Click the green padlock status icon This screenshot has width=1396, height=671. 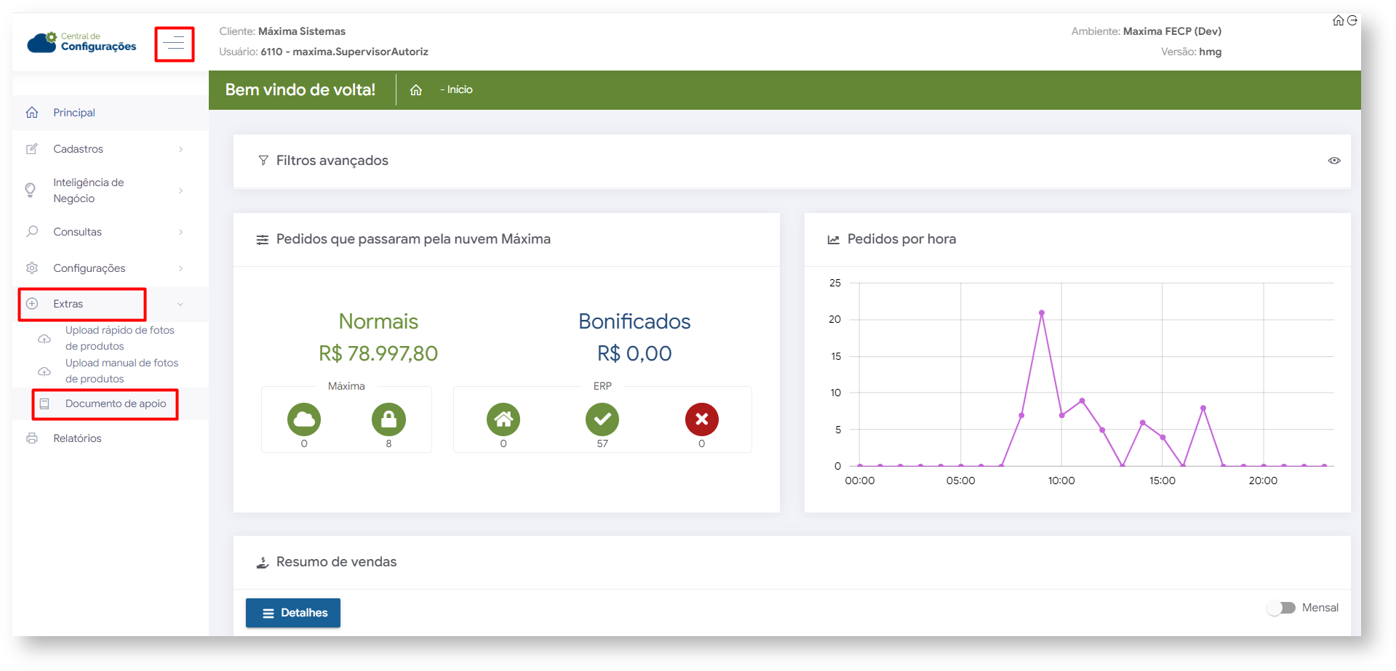click(388, 419)
